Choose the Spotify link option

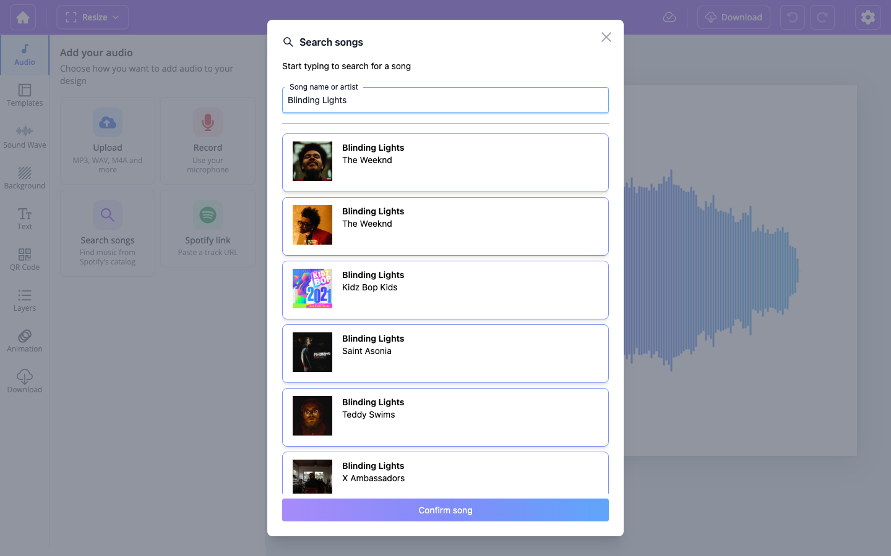pos(208,229)
